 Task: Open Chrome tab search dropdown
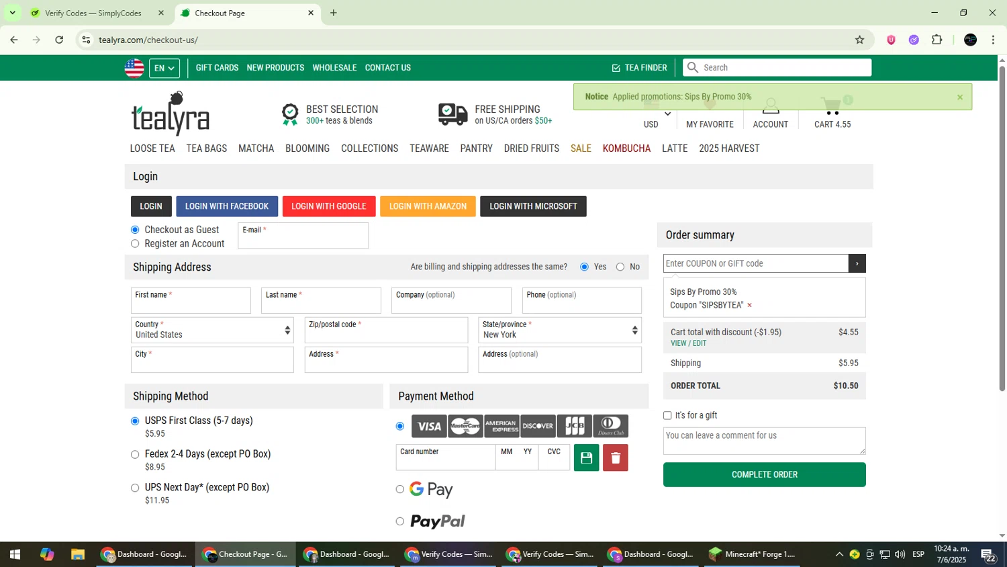(x=12, y=13)
